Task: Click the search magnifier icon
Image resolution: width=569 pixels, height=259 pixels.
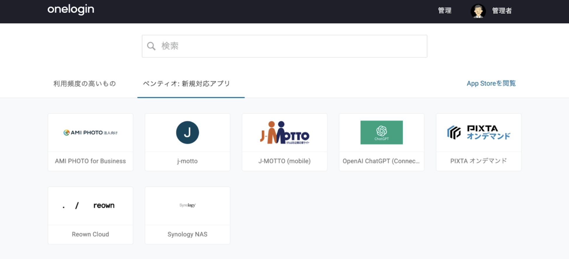Action: [x=151, y=46]
